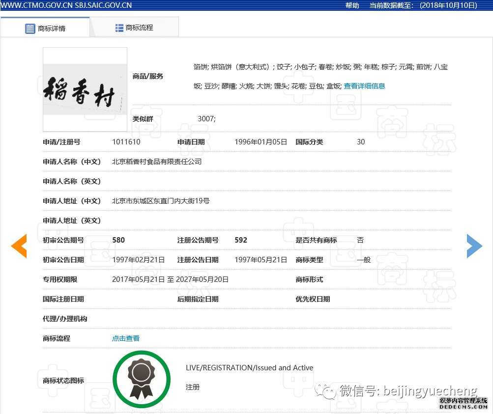The image size is (493, 414).
Task: Click the 申请人地址（英文） field label
Action: [x=72, y=221]
